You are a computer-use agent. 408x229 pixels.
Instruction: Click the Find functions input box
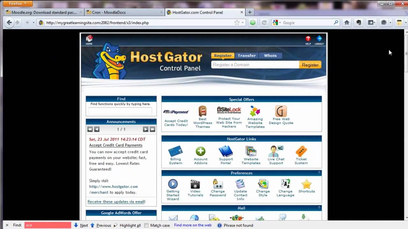120,111
